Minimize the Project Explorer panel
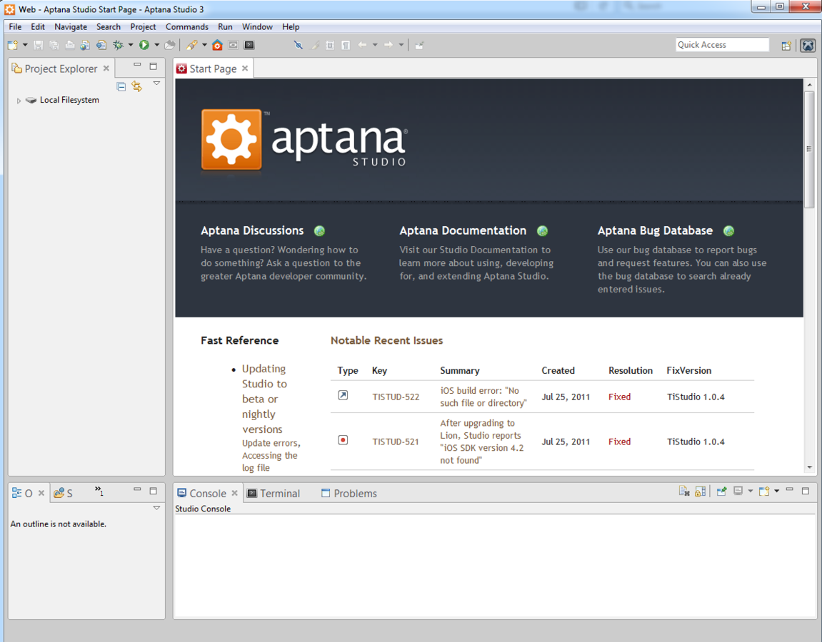Viewport: 822px width, 642px height. click(137, 66)
